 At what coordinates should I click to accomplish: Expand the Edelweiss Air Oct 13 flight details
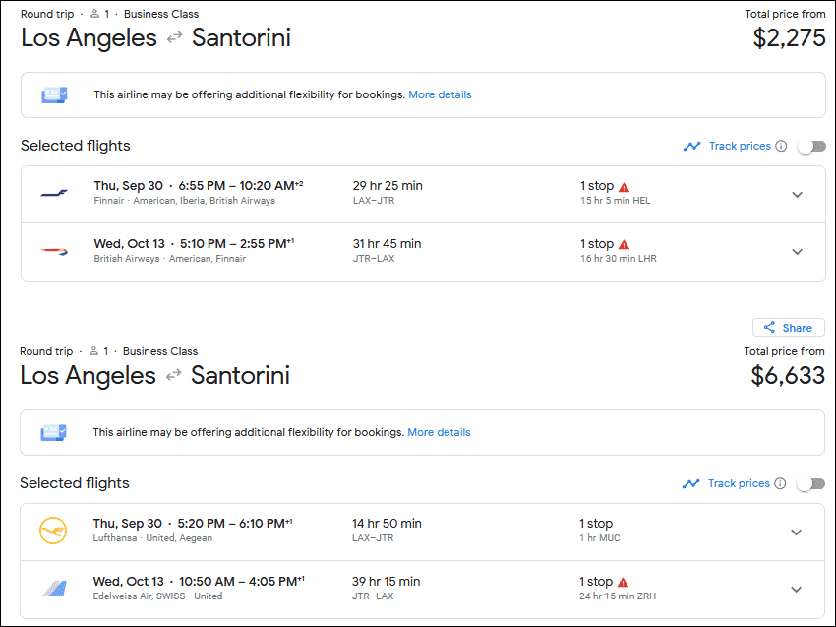coord(796,590)
